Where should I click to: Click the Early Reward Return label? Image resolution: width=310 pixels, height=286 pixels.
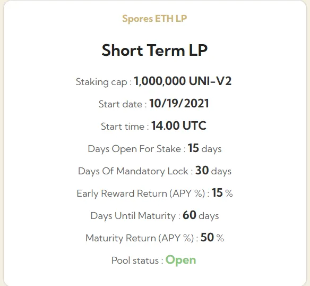click(143, 194)
